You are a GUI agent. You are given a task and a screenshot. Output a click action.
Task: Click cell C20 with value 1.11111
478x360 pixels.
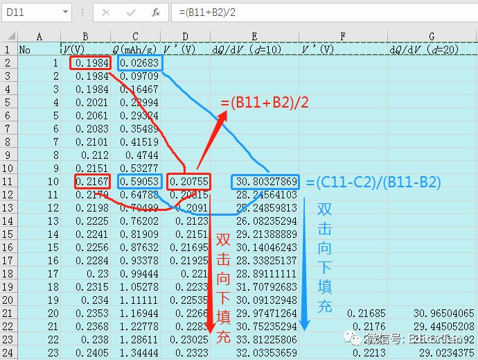click(x=135, y=300)
